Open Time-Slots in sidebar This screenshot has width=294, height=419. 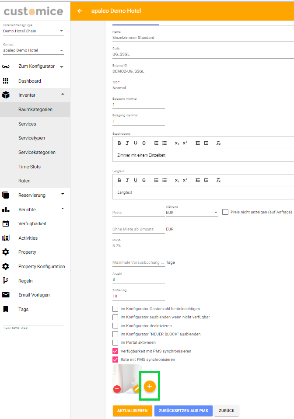[35, 167]
